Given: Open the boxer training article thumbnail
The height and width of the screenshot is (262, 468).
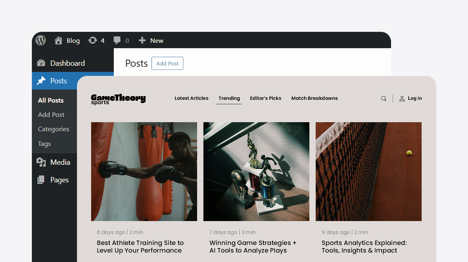Looking at the screenshot, I should pos(144,172).
